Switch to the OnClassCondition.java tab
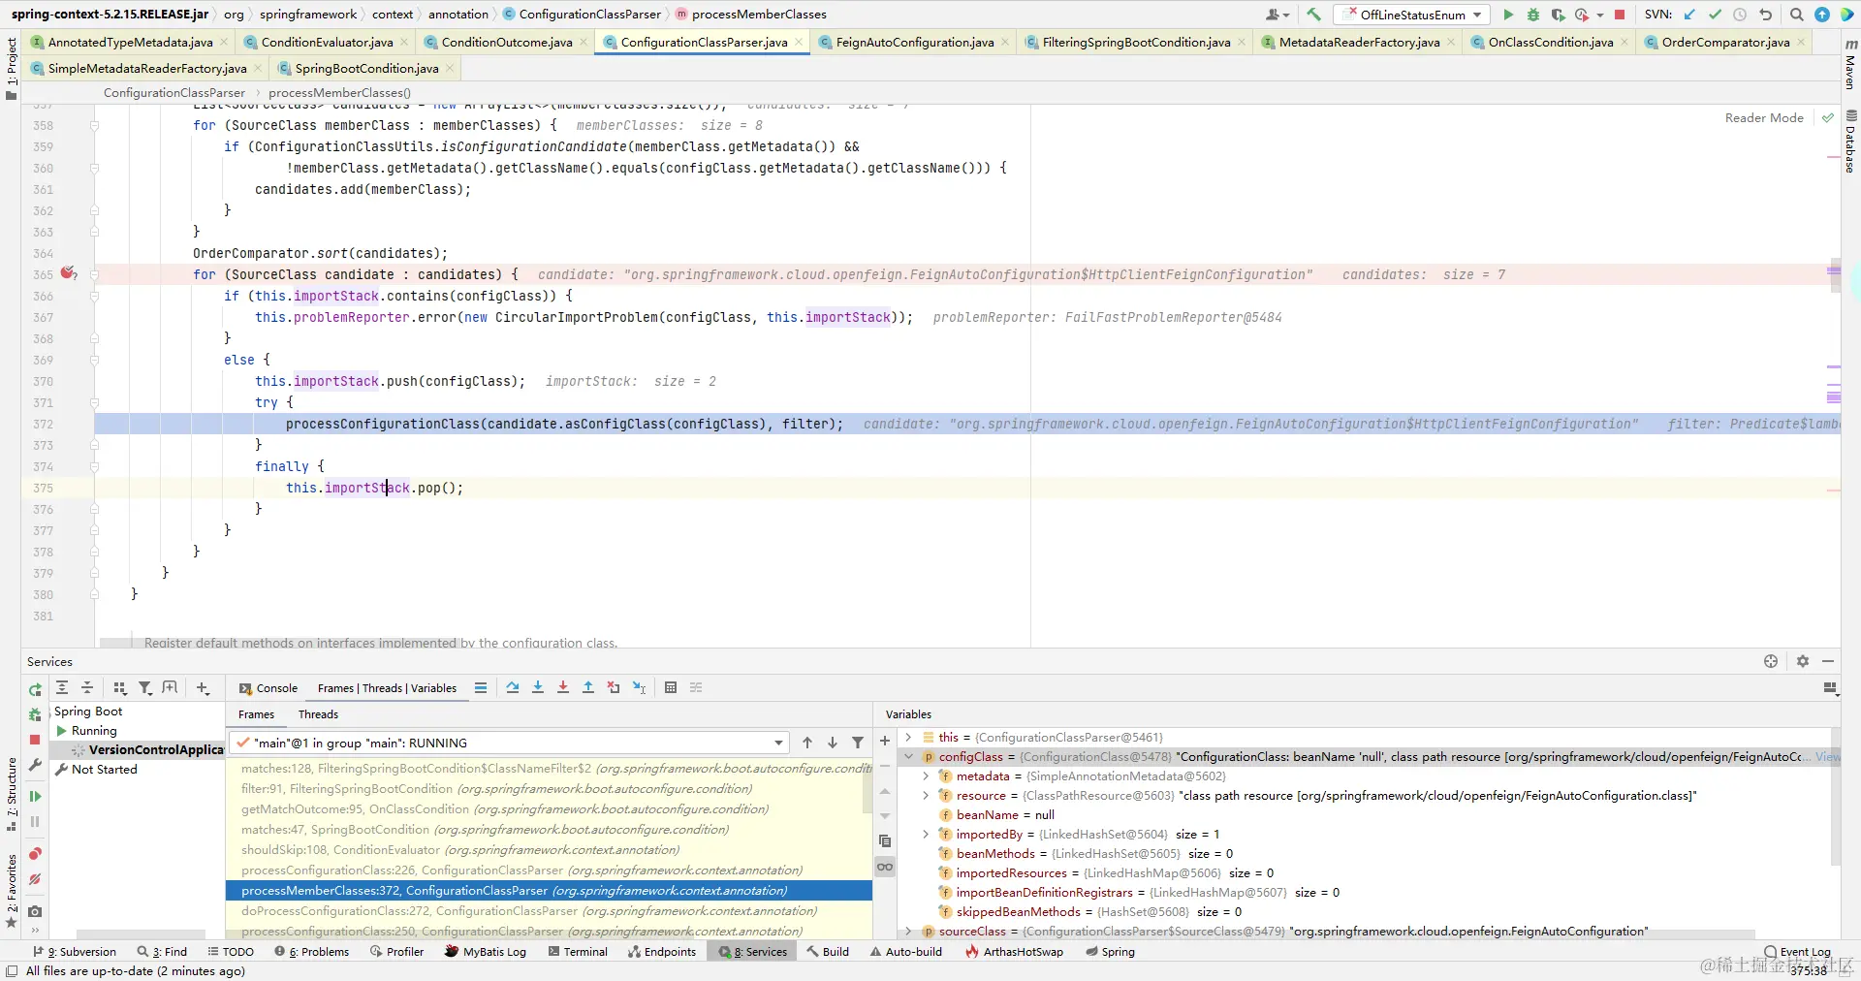 pos(1551,42)
